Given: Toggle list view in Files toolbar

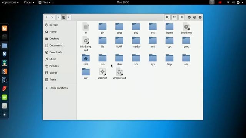Looking at the screenshot, I should coord(175,17).
